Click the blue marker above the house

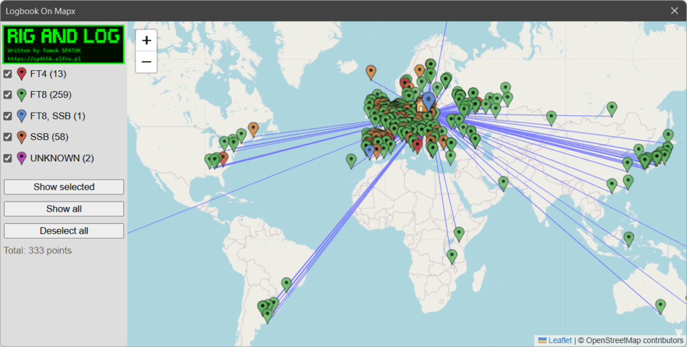pyautogui.click(x=428, y=100)
